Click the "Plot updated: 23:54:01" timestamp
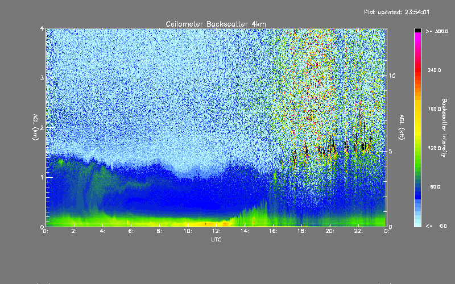Viewport: 455px width, 284px height. tap(396, 12)
